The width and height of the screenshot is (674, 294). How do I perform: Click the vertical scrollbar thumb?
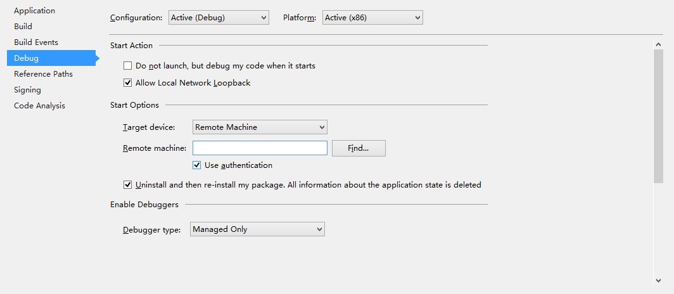tap(658, 116)
